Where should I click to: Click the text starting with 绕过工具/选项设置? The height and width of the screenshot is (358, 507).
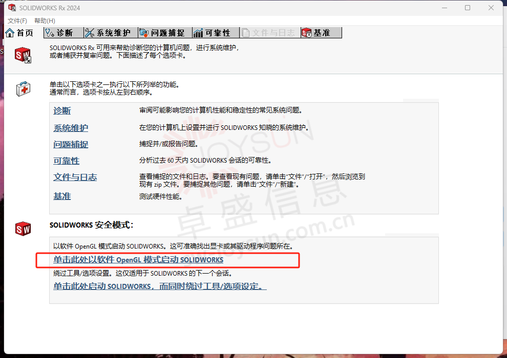click(x=142, y=274)
